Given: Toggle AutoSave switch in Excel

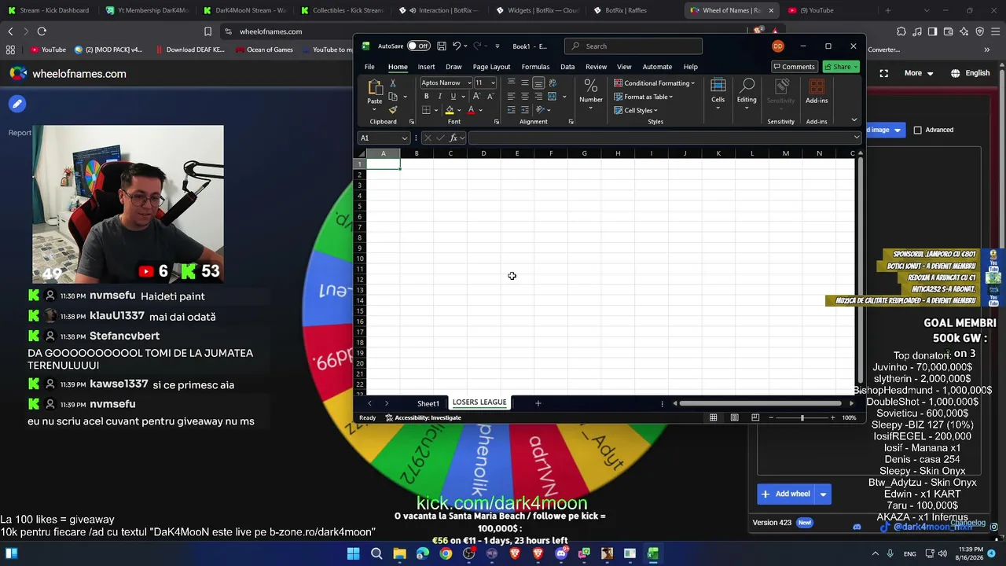Looking at the screenshot, I should click(418, 46).
